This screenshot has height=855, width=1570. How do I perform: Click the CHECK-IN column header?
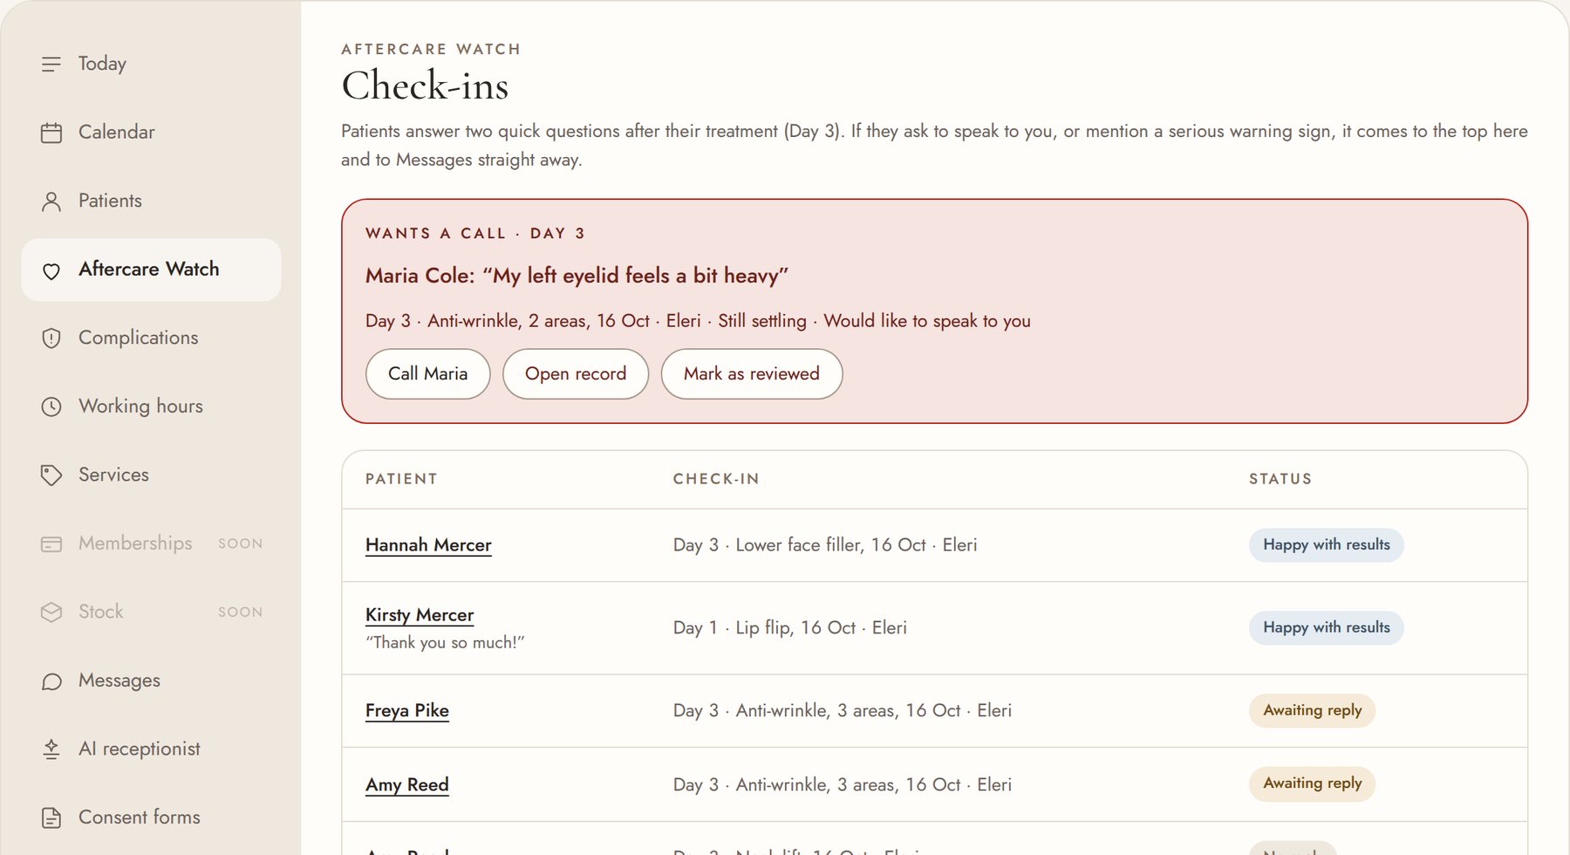tap(716, 479)
